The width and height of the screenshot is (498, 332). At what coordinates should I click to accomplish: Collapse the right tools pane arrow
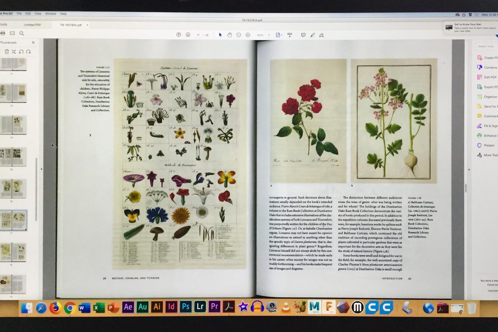(x=469, y=169)
